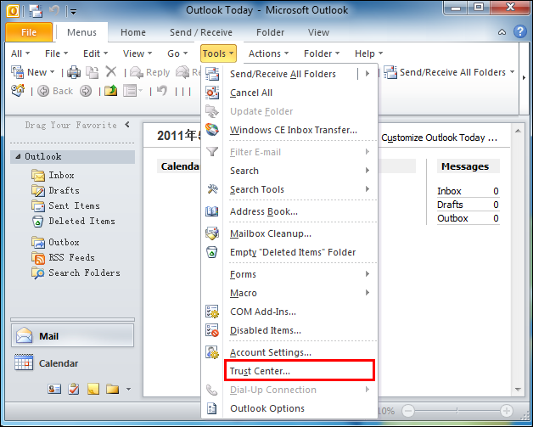Click the zoom in plus button
This screenshot has height=427, width=533.
[506, 410]
